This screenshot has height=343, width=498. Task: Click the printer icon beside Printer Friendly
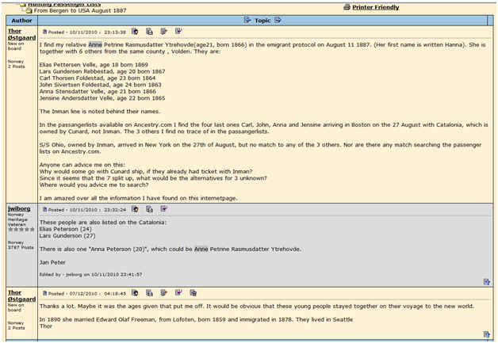tap(347, 7)
